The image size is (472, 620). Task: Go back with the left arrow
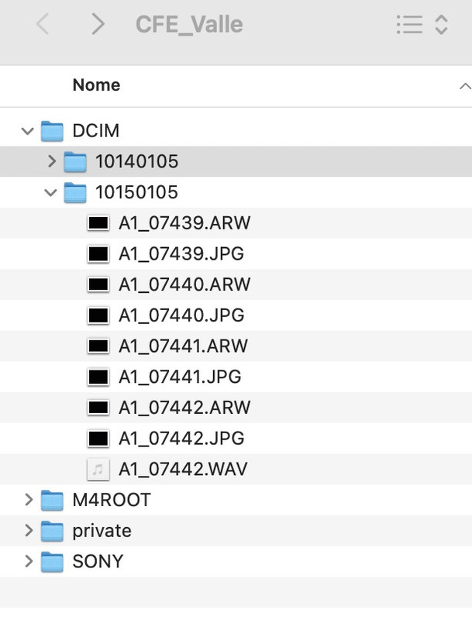(43, 24)
